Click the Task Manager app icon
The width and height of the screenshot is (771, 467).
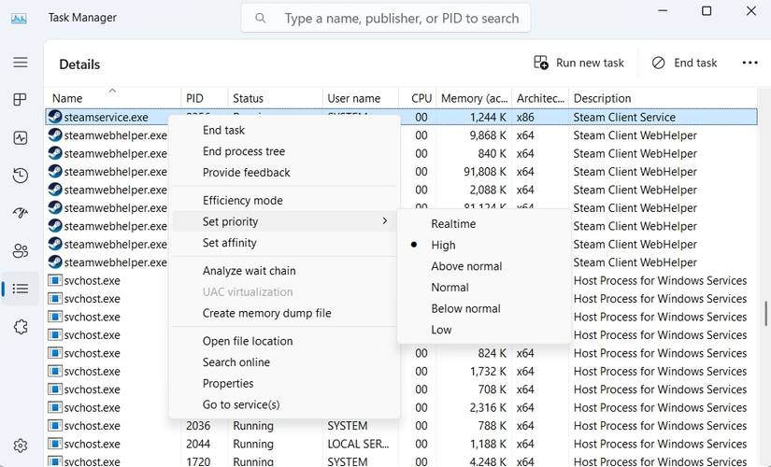[x=19, y=18]
